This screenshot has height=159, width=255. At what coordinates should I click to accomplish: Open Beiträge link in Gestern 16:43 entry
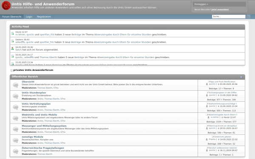[76, 42]
